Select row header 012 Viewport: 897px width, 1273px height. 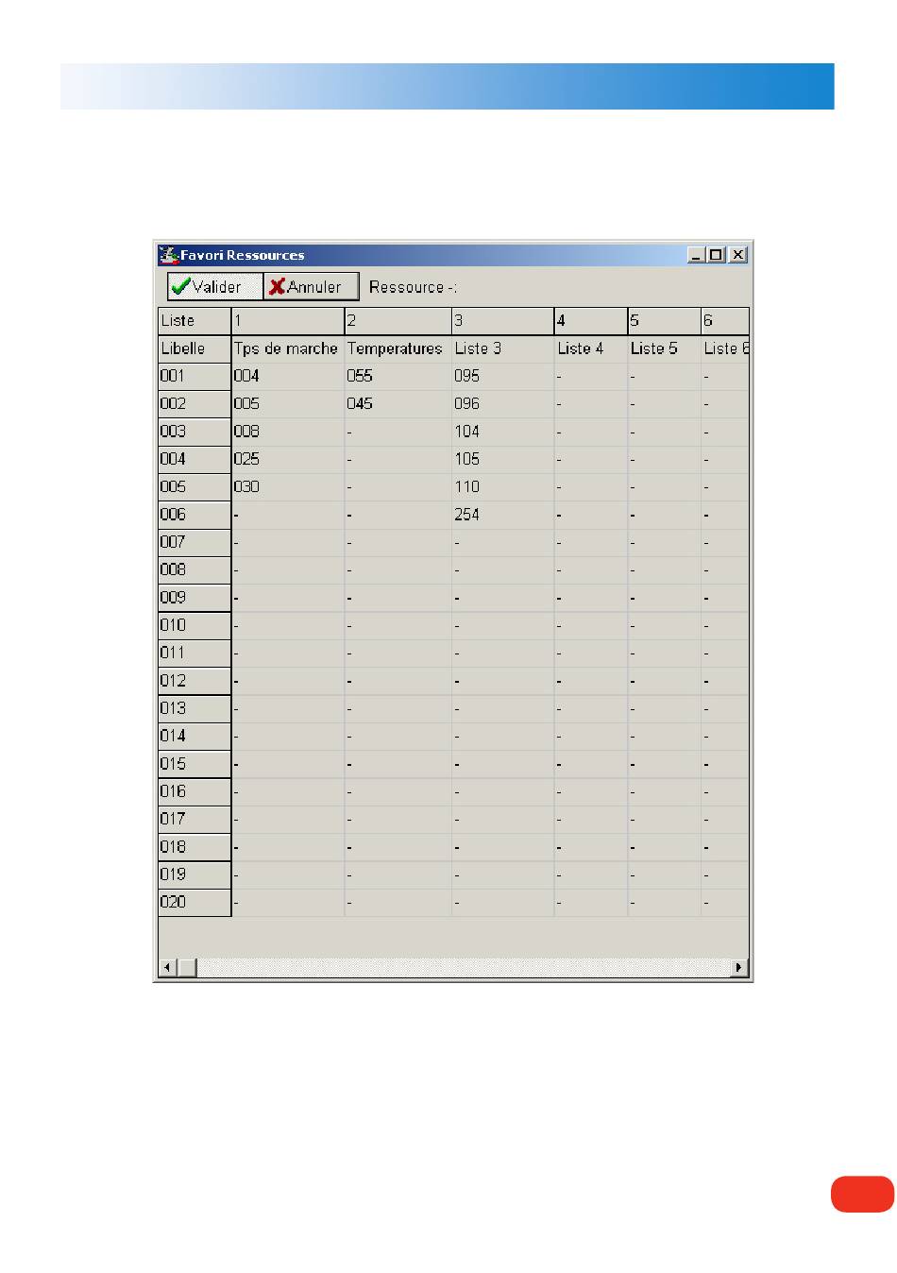(x=195, y=681)
